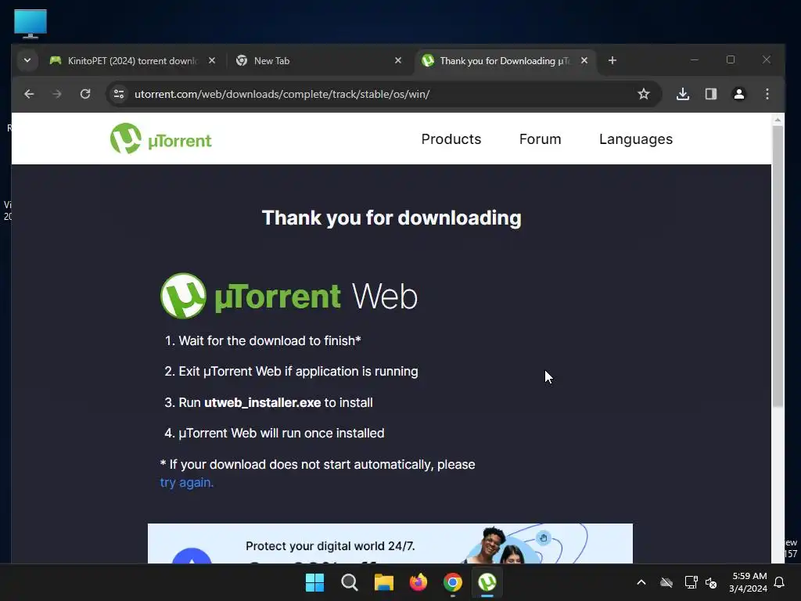Click This PC desktop icon
Image resolution: width=801 pixels, height=601 pixels.
(x=31, y=23)
